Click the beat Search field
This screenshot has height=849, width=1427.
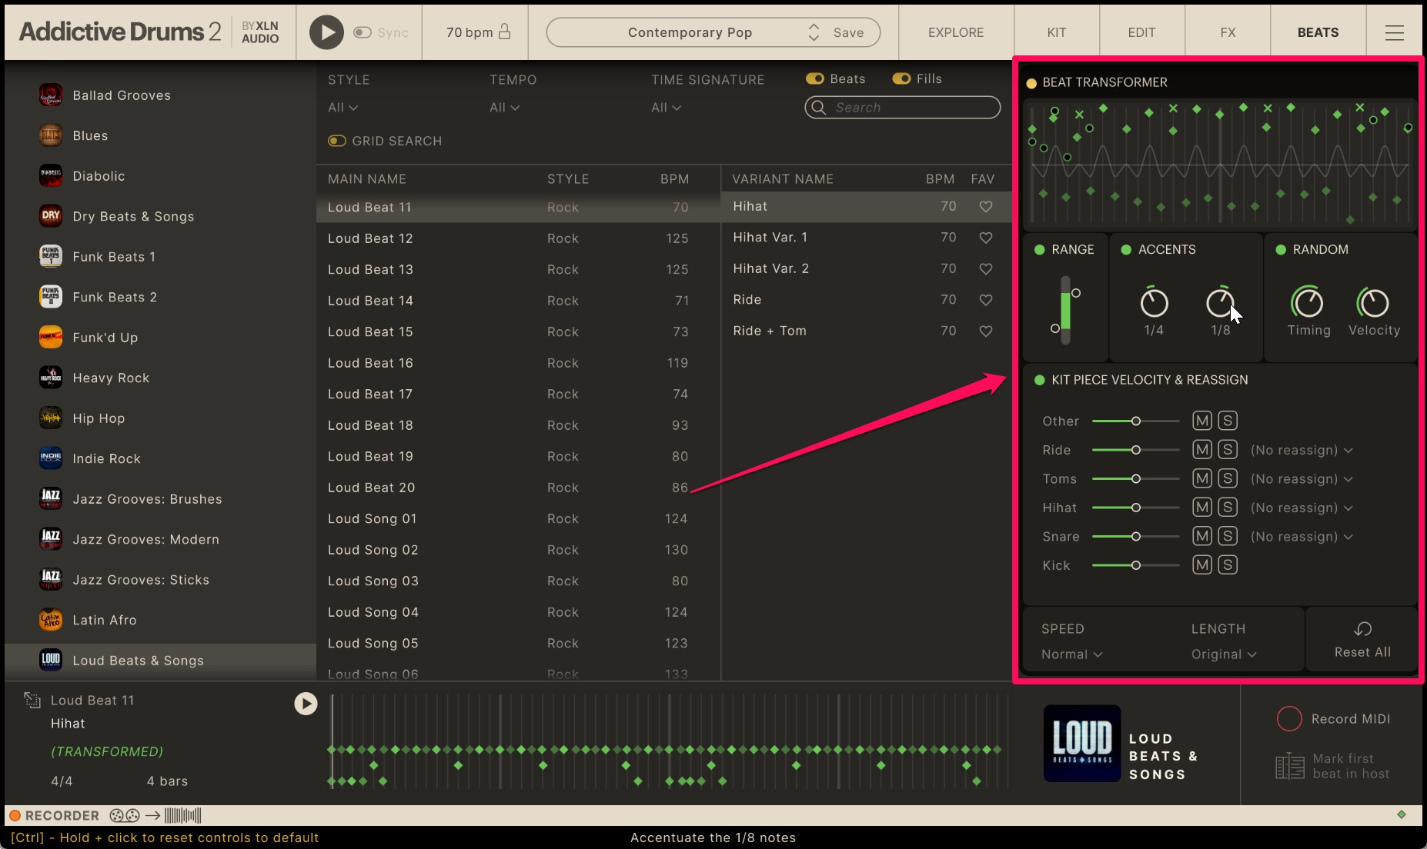[x=903, y=108]
